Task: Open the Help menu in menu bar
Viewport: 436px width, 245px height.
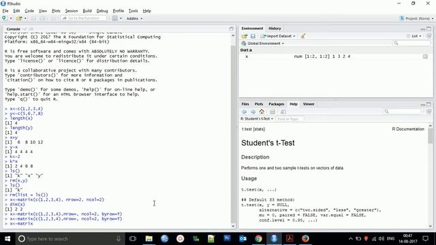Action: [x=147, y=11]
